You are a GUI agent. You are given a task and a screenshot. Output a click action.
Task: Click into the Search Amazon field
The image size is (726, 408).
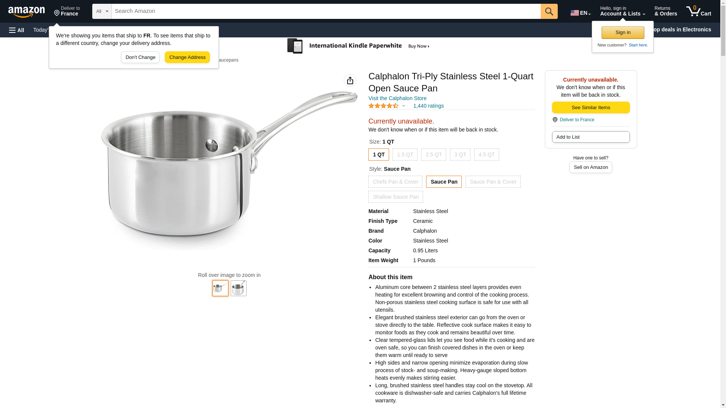tap(326, 11)
